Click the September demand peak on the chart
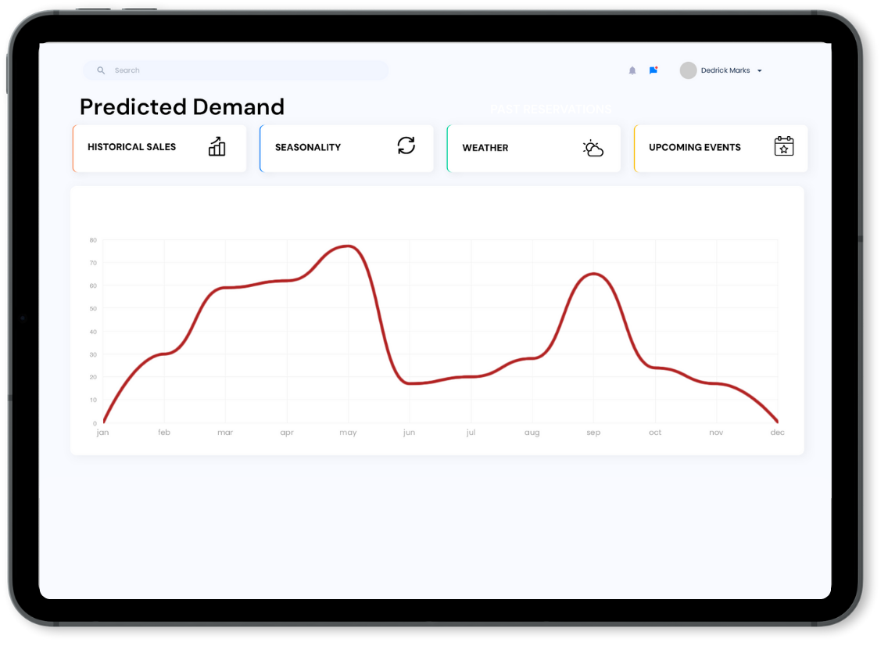Image resolution: width=888 pixels, height=657 pixels. pos(594,274)
